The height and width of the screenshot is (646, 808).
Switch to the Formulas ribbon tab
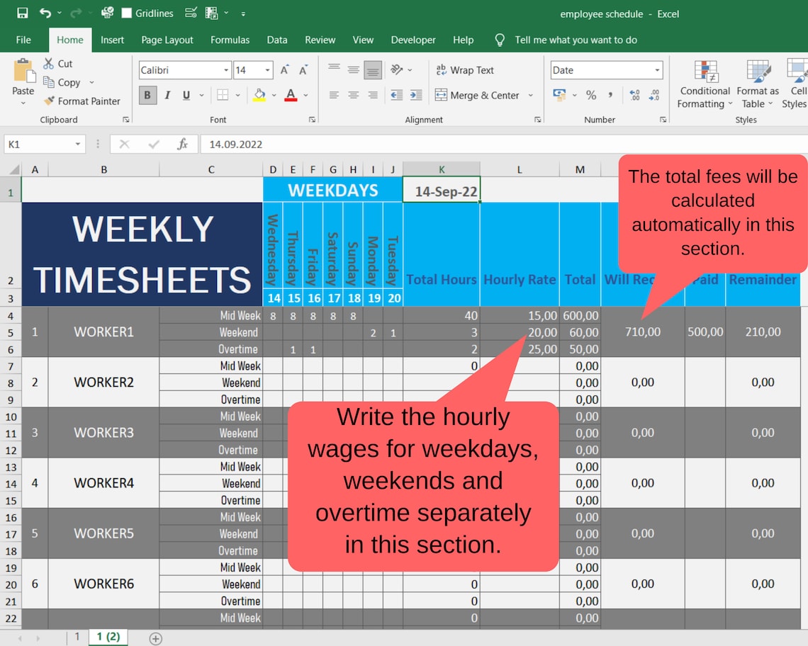[x=230, y=40]
